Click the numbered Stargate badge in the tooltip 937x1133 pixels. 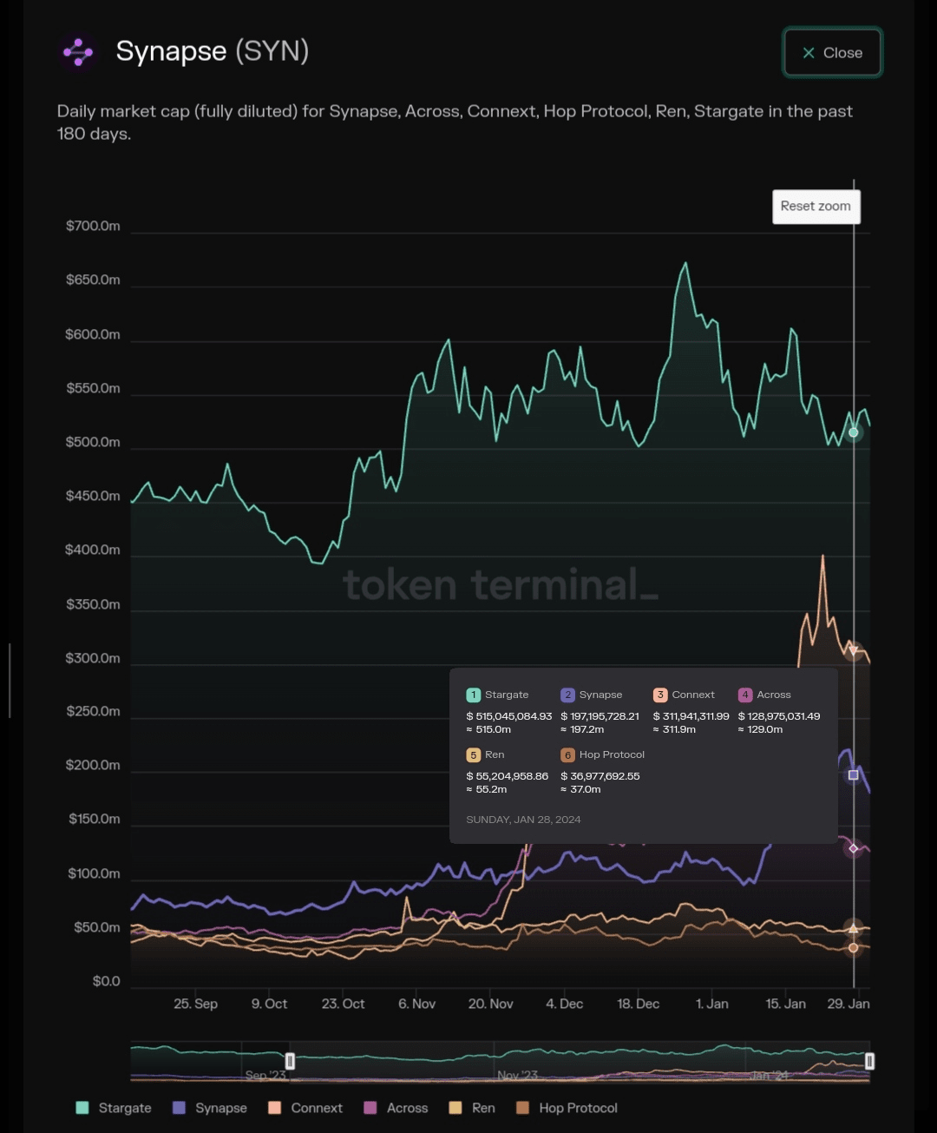click(x=474, y=695)
